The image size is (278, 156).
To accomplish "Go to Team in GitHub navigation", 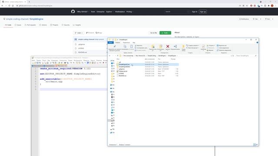I will click(93, 12).
